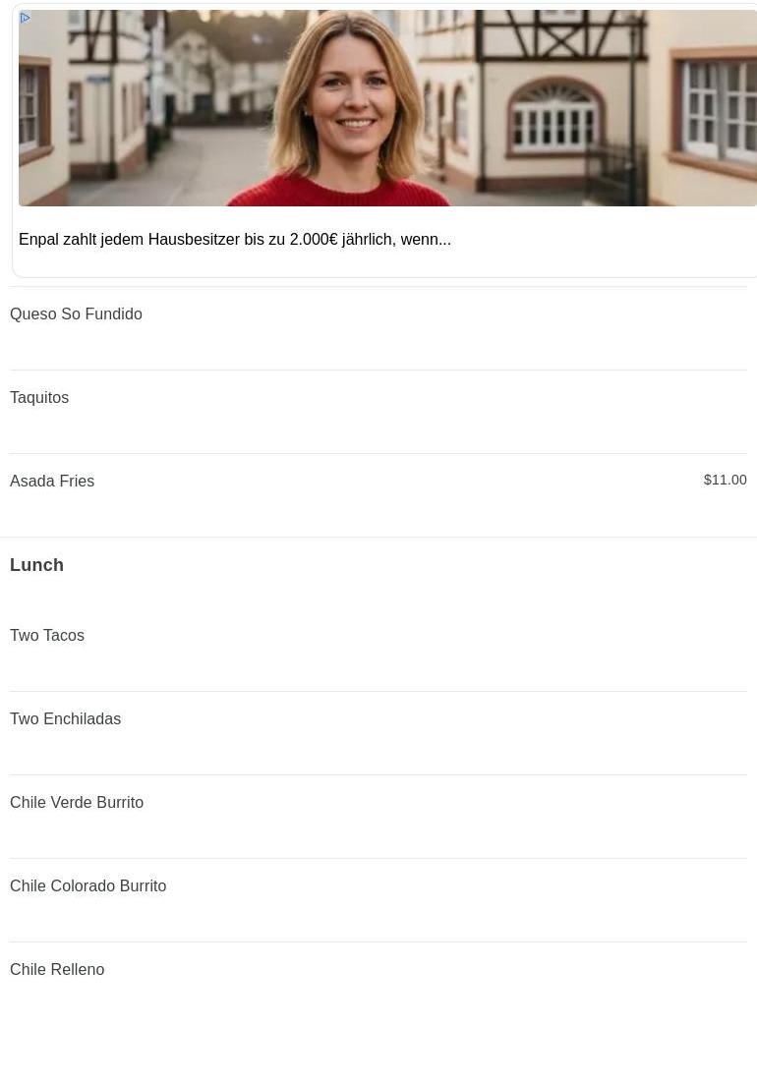Viewport: 757px width, 1083px height.
Task: Click the AdChoices triangle icon
Action: (25, 18)
